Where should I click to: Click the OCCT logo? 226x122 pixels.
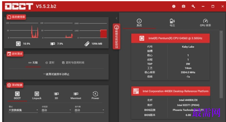(19, 6)
